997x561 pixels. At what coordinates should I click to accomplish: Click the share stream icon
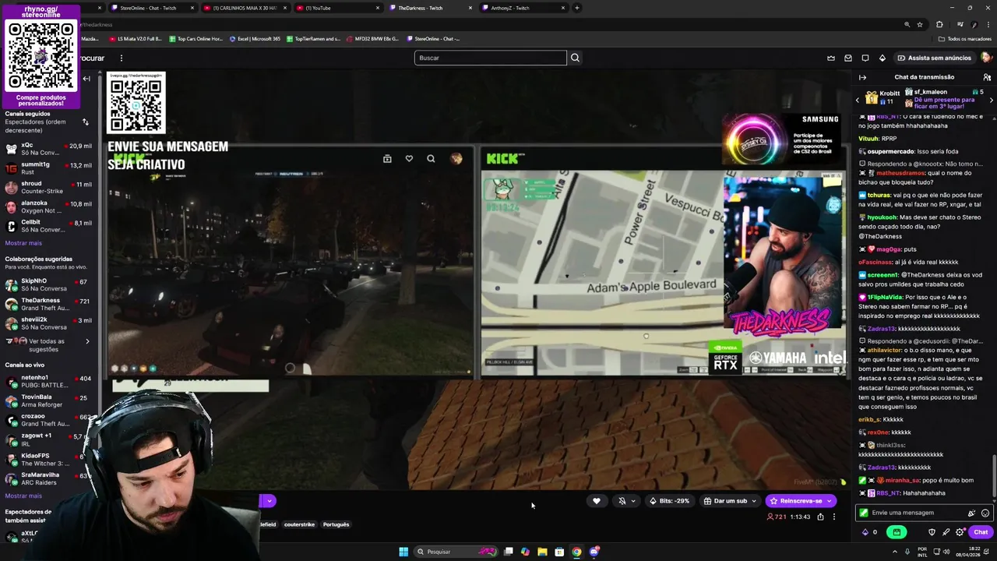point(820,517)
